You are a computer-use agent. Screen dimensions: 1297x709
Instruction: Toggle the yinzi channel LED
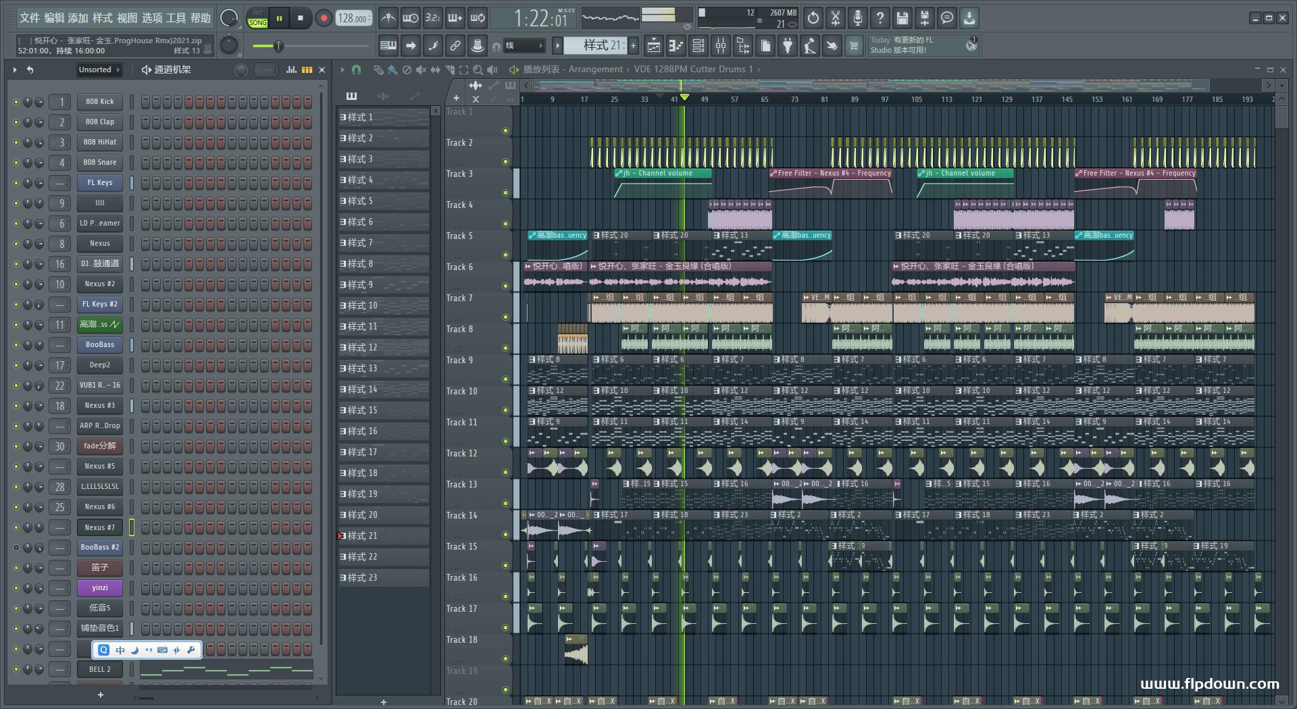[16, 588]
